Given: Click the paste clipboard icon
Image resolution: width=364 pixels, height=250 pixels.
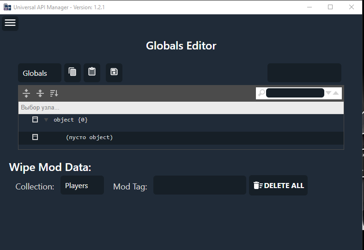Looking at the screenshot, I should [x=92, y=73].
